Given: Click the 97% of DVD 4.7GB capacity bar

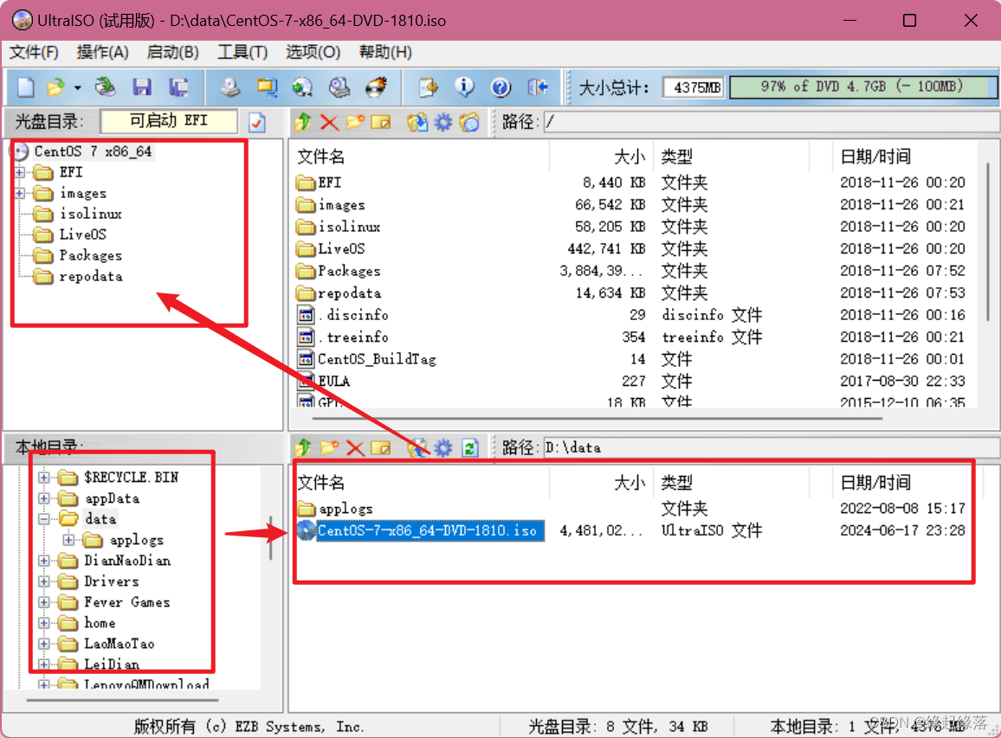Looking at the screenshot, I should [862, 87].
